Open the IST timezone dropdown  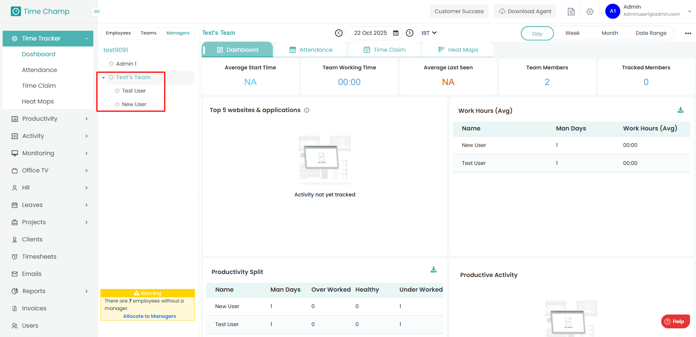click(429, 33)
